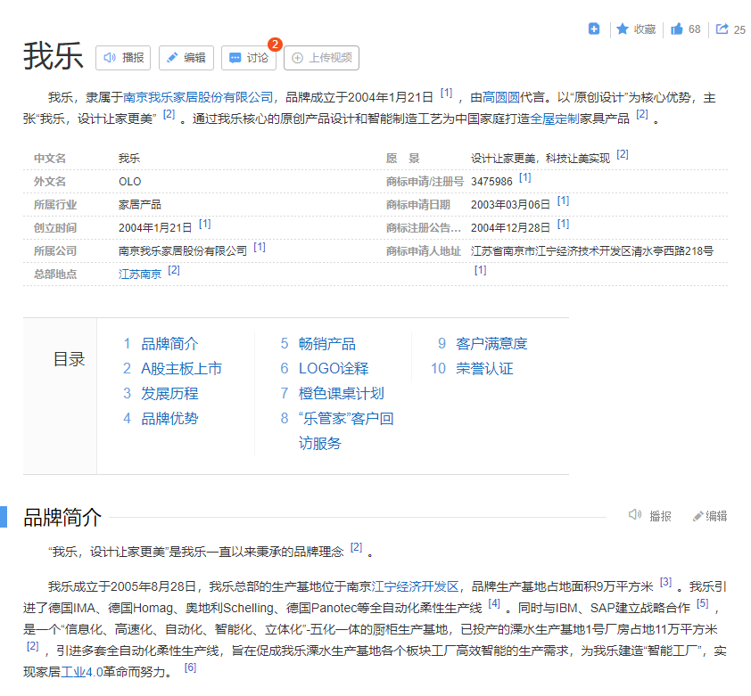Click reference [2] after 品牌理念
751x696 pixels.
coord(357,547)
